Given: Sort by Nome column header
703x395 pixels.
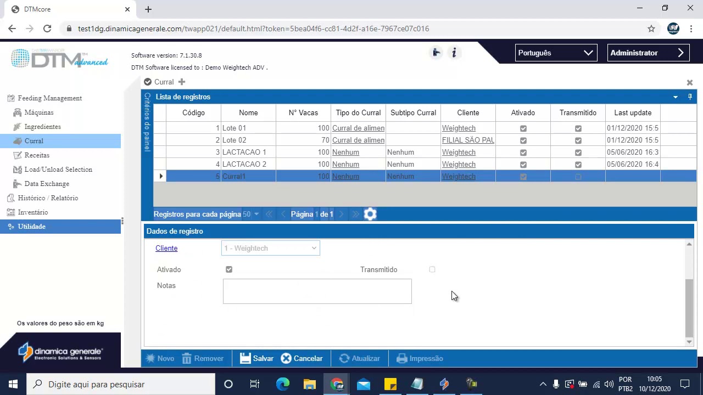Looking at the screenshot, I should [x=248, y=112].
